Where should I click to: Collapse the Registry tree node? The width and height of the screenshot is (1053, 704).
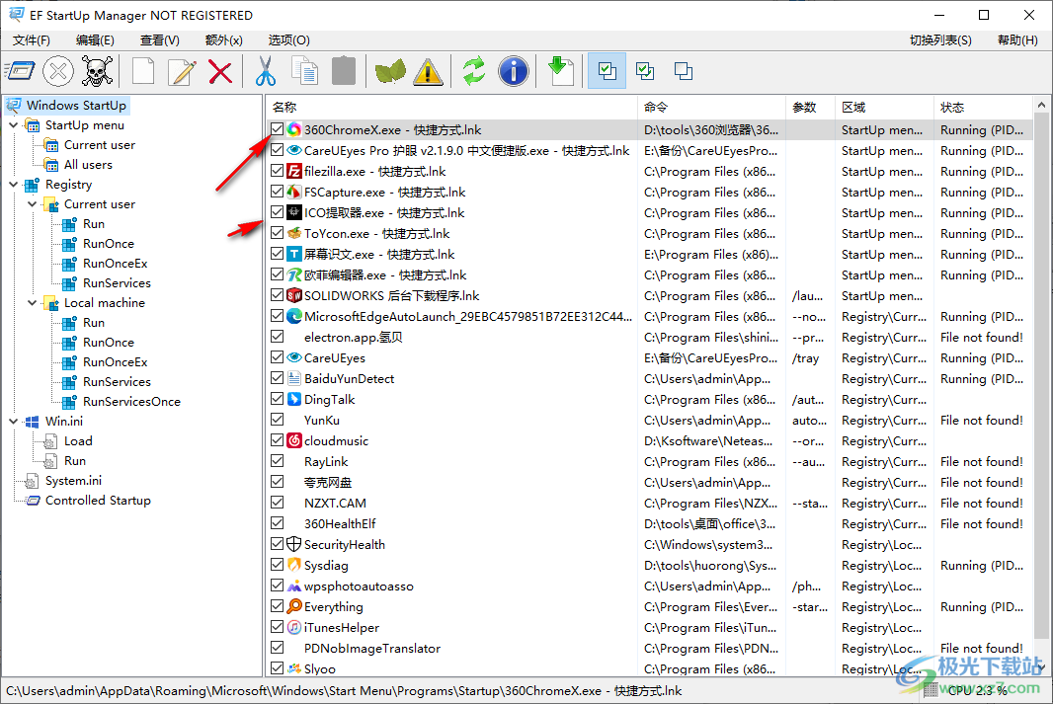14,184
